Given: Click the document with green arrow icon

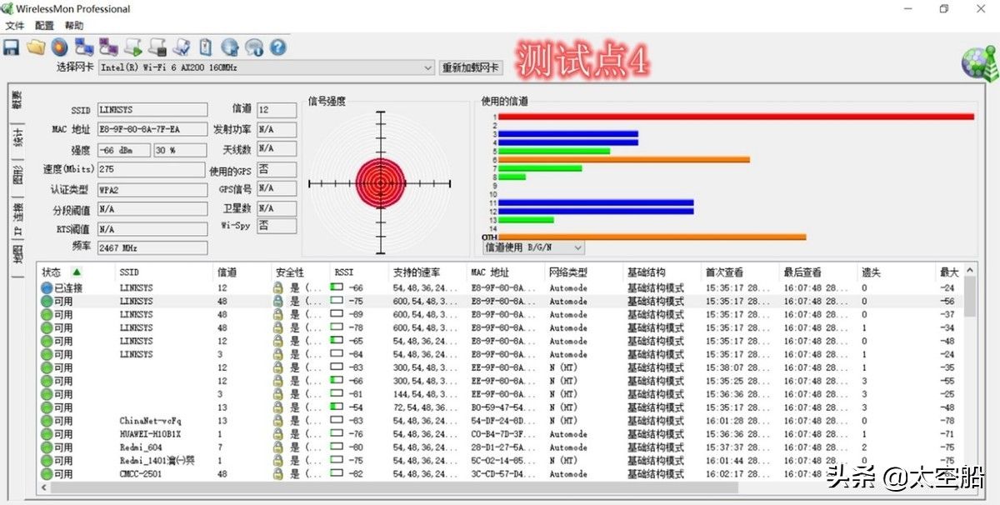Looking at the screenshot, I should (133, 47).
